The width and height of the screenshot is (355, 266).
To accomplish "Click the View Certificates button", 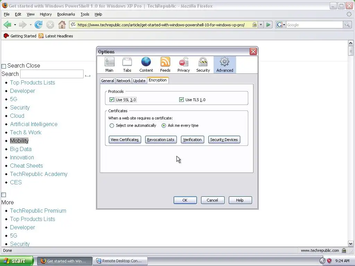I will point(125,140).
